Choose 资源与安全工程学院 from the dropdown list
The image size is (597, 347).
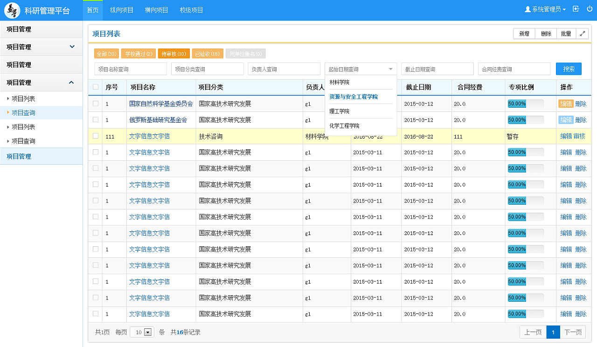353,97
